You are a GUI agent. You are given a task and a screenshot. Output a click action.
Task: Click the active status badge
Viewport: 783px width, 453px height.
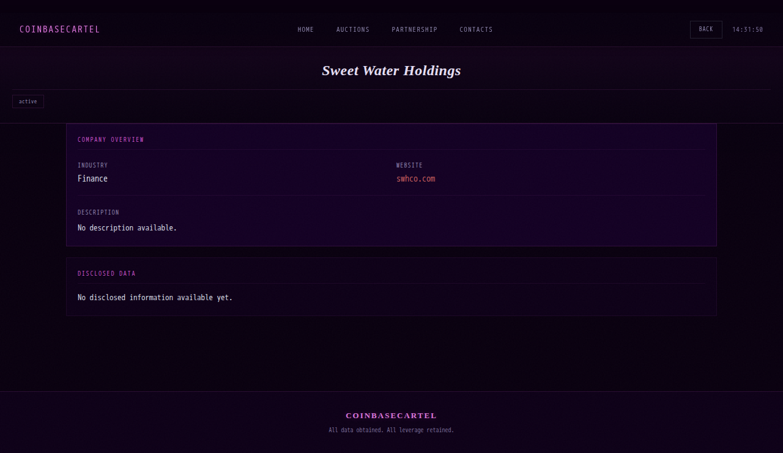tap(28, 101)
